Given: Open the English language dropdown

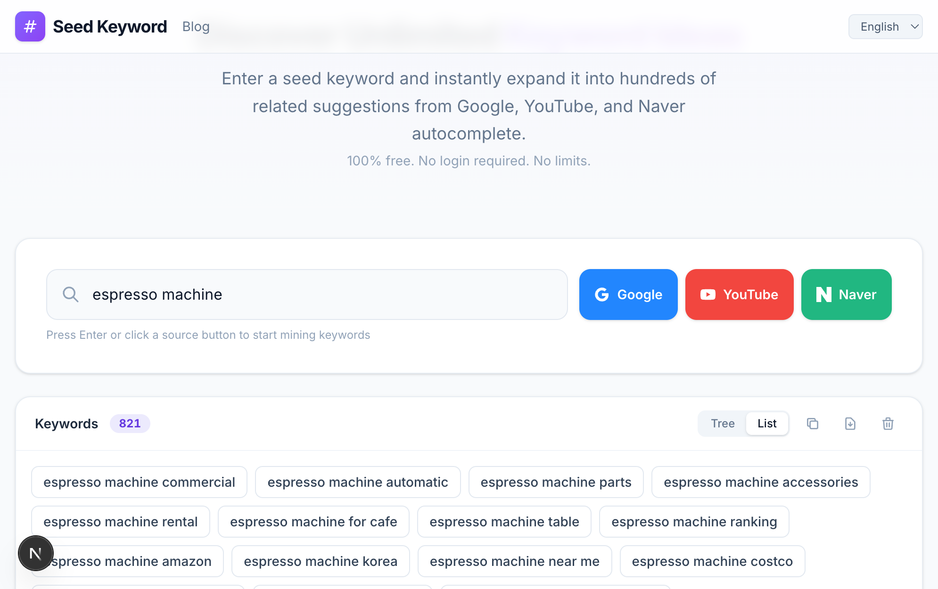Looking at the screenshot, I should coord(885,26).
